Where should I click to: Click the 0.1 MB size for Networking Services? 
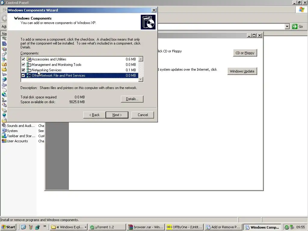pyautogui.click(x=131, y=70)
